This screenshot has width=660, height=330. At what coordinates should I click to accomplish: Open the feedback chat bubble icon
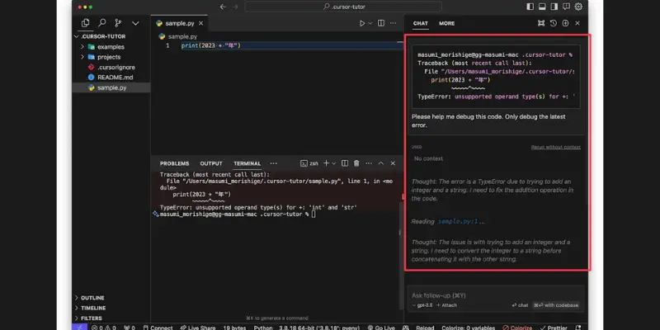tap(566, 7)
